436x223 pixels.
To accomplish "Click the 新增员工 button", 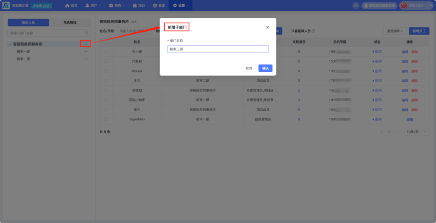I will pos(419,31).
